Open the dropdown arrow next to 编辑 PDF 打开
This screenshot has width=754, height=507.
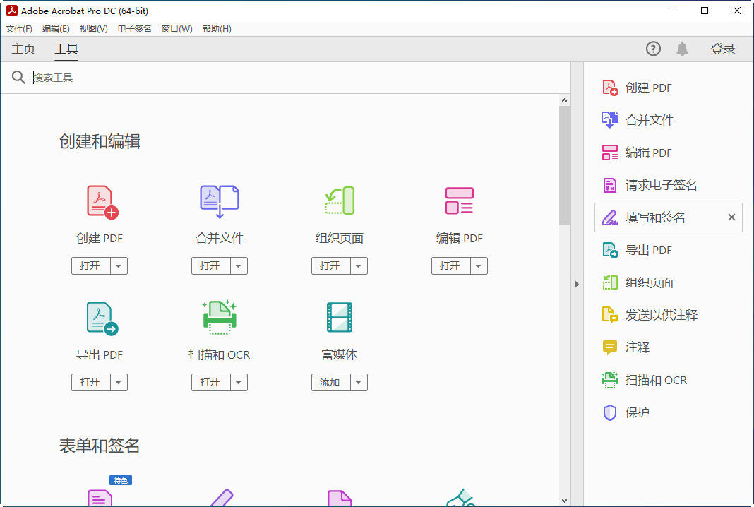[477, 266]
